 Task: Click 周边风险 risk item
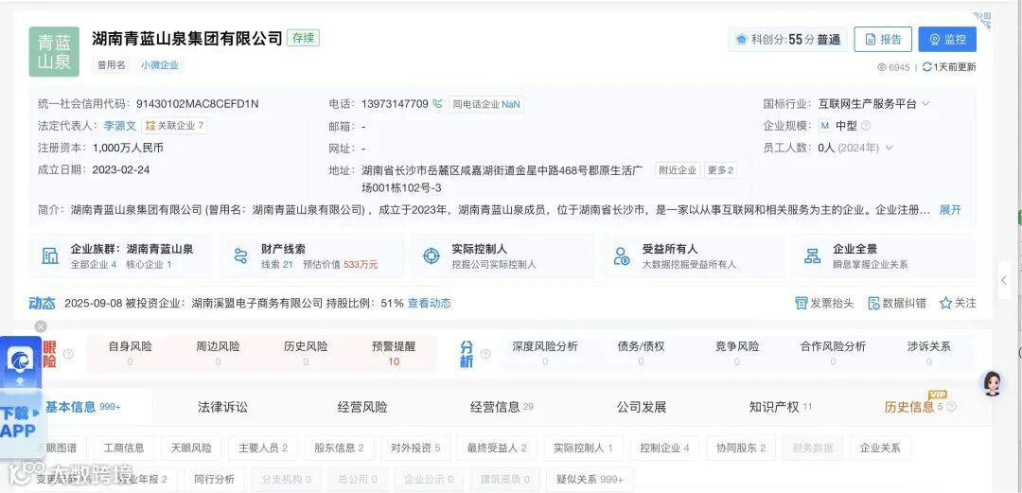coord(218,354)
